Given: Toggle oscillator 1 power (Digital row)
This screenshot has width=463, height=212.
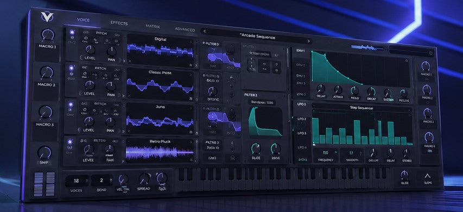Looking at the screenshot, I should (x=72, y=32).
